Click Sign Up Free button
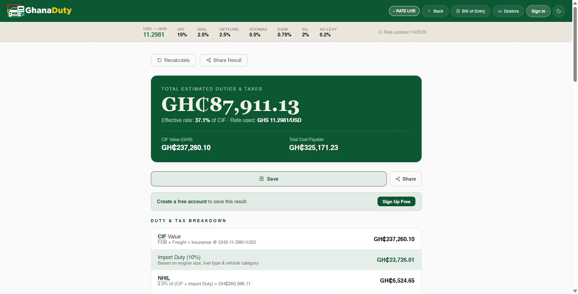Image resolution: width=578 pixels, height=294 pixels. point(396,201)
